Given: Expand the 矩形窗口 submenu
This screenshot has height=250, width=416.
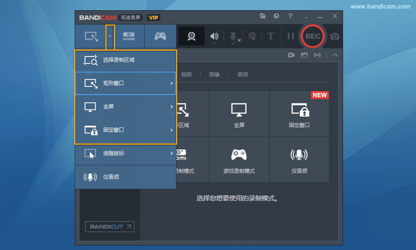Looking at the screenshot, I should coord(125,83).
